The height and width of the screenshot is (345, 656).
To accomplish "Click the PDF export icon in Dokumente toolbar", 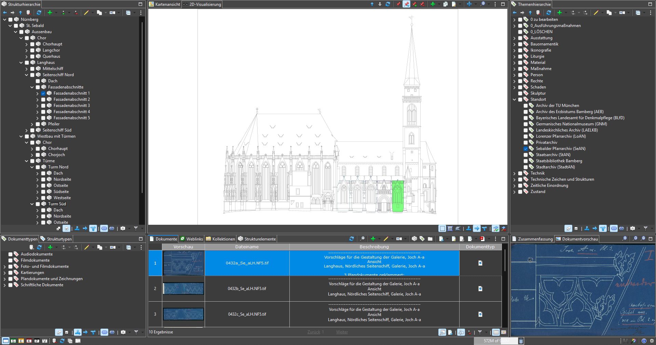I will pos(482,239).
